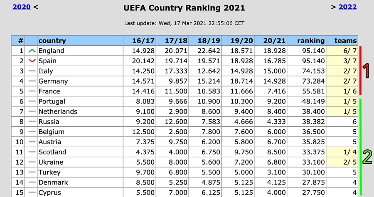This screenshot has width=374, height=197.
Task: Open the 2020 ranking link
Action: coord(21,7)
